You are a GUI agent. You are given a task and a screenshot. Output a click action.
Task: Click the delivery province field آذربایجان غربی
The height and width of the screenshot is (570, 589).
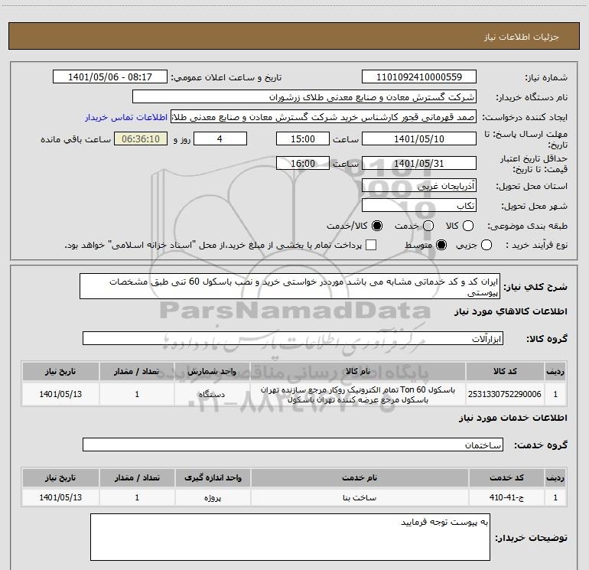[x=419, y=186]
